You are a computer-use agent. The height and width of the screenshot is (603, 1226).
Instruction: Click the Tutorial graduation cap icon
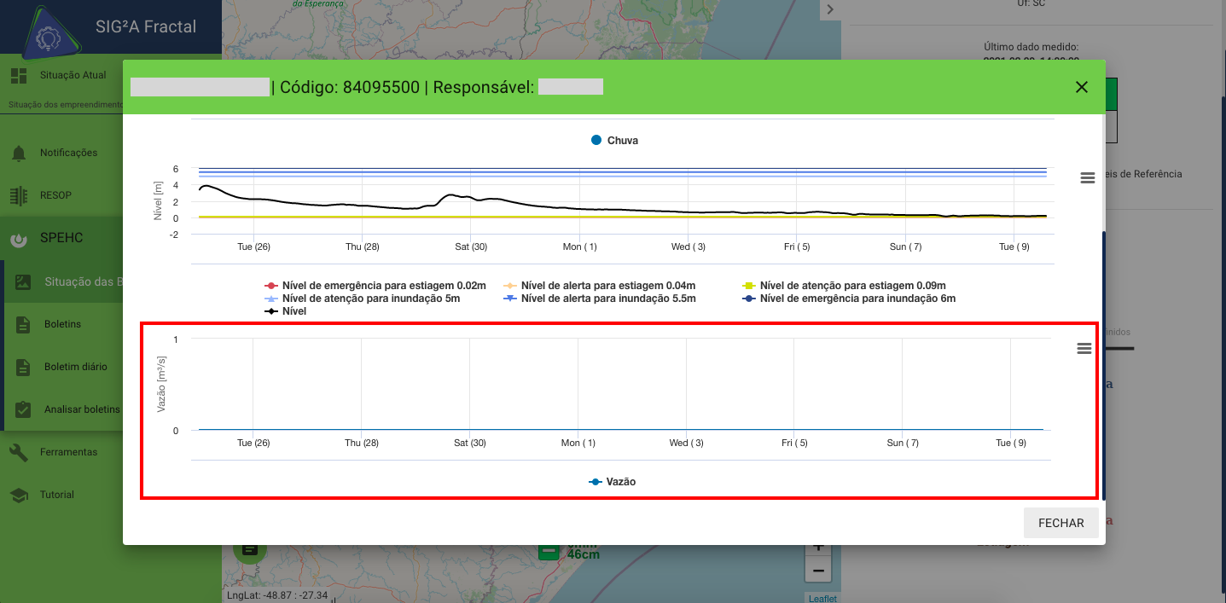tap(19, 495)
